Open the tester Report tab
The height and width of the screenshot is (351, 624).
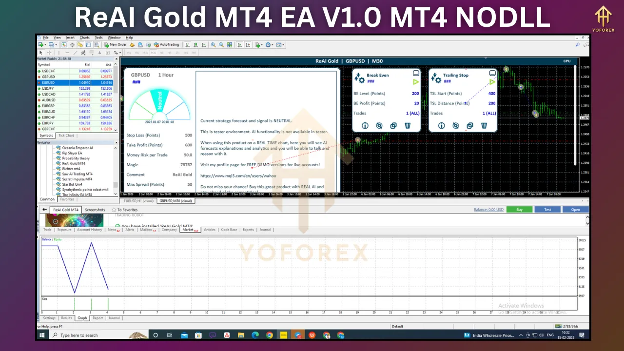(98, 318)
